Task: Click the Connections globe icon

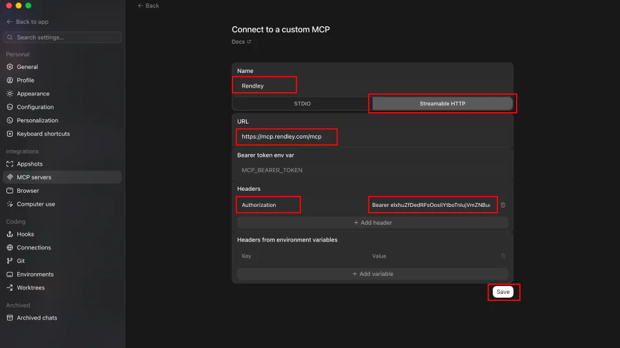Action: pos(10,247)
